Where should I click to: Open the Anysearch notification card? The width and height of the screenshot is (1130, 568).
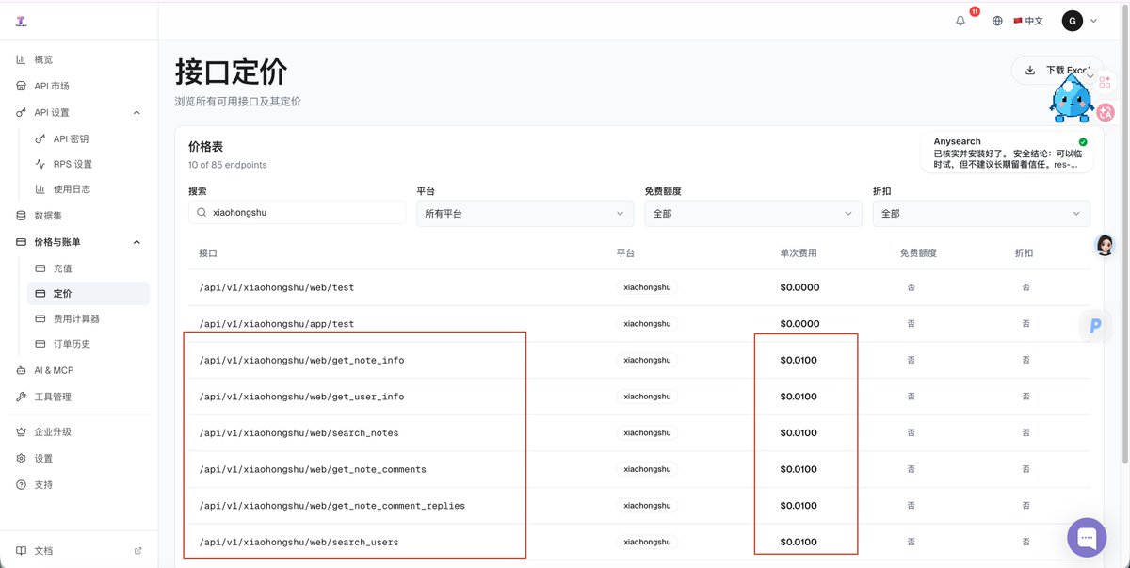coord(1008,152)
